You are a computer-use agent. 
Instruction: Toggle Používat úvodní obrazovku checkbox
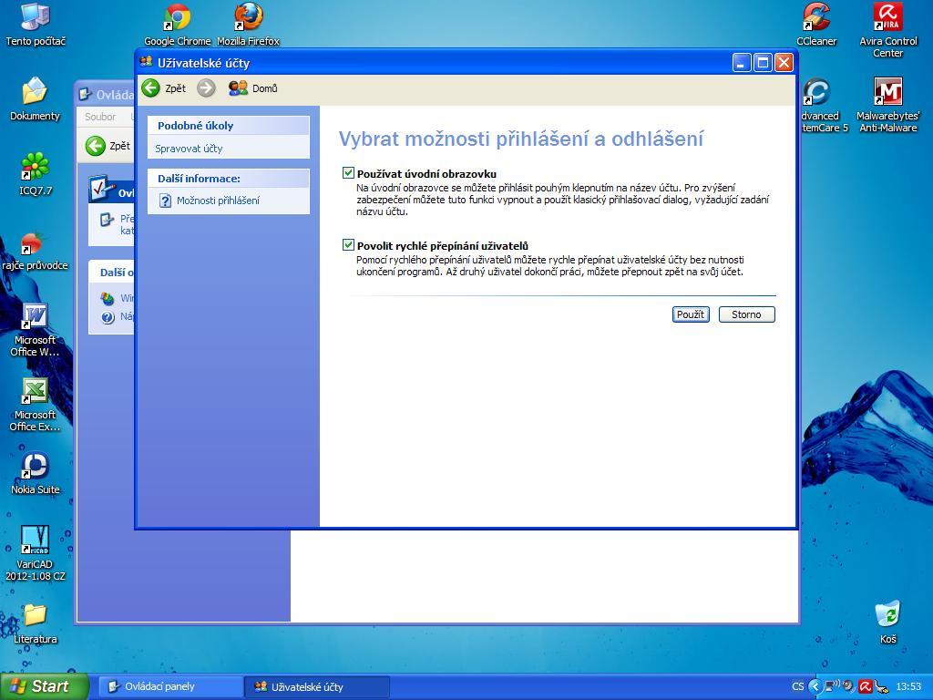348,173
